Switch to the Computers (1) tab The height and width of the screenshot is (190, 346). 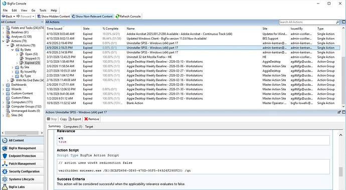pyautogui.click(x=73, y=127)
